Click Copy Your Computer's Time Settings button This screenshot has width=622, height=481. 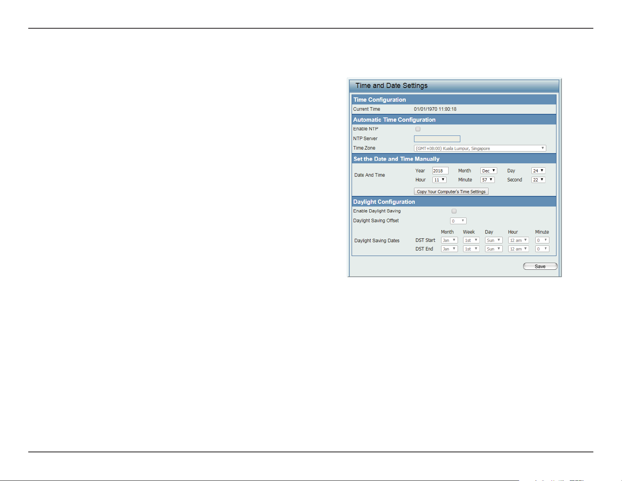[x=451, y=192]
